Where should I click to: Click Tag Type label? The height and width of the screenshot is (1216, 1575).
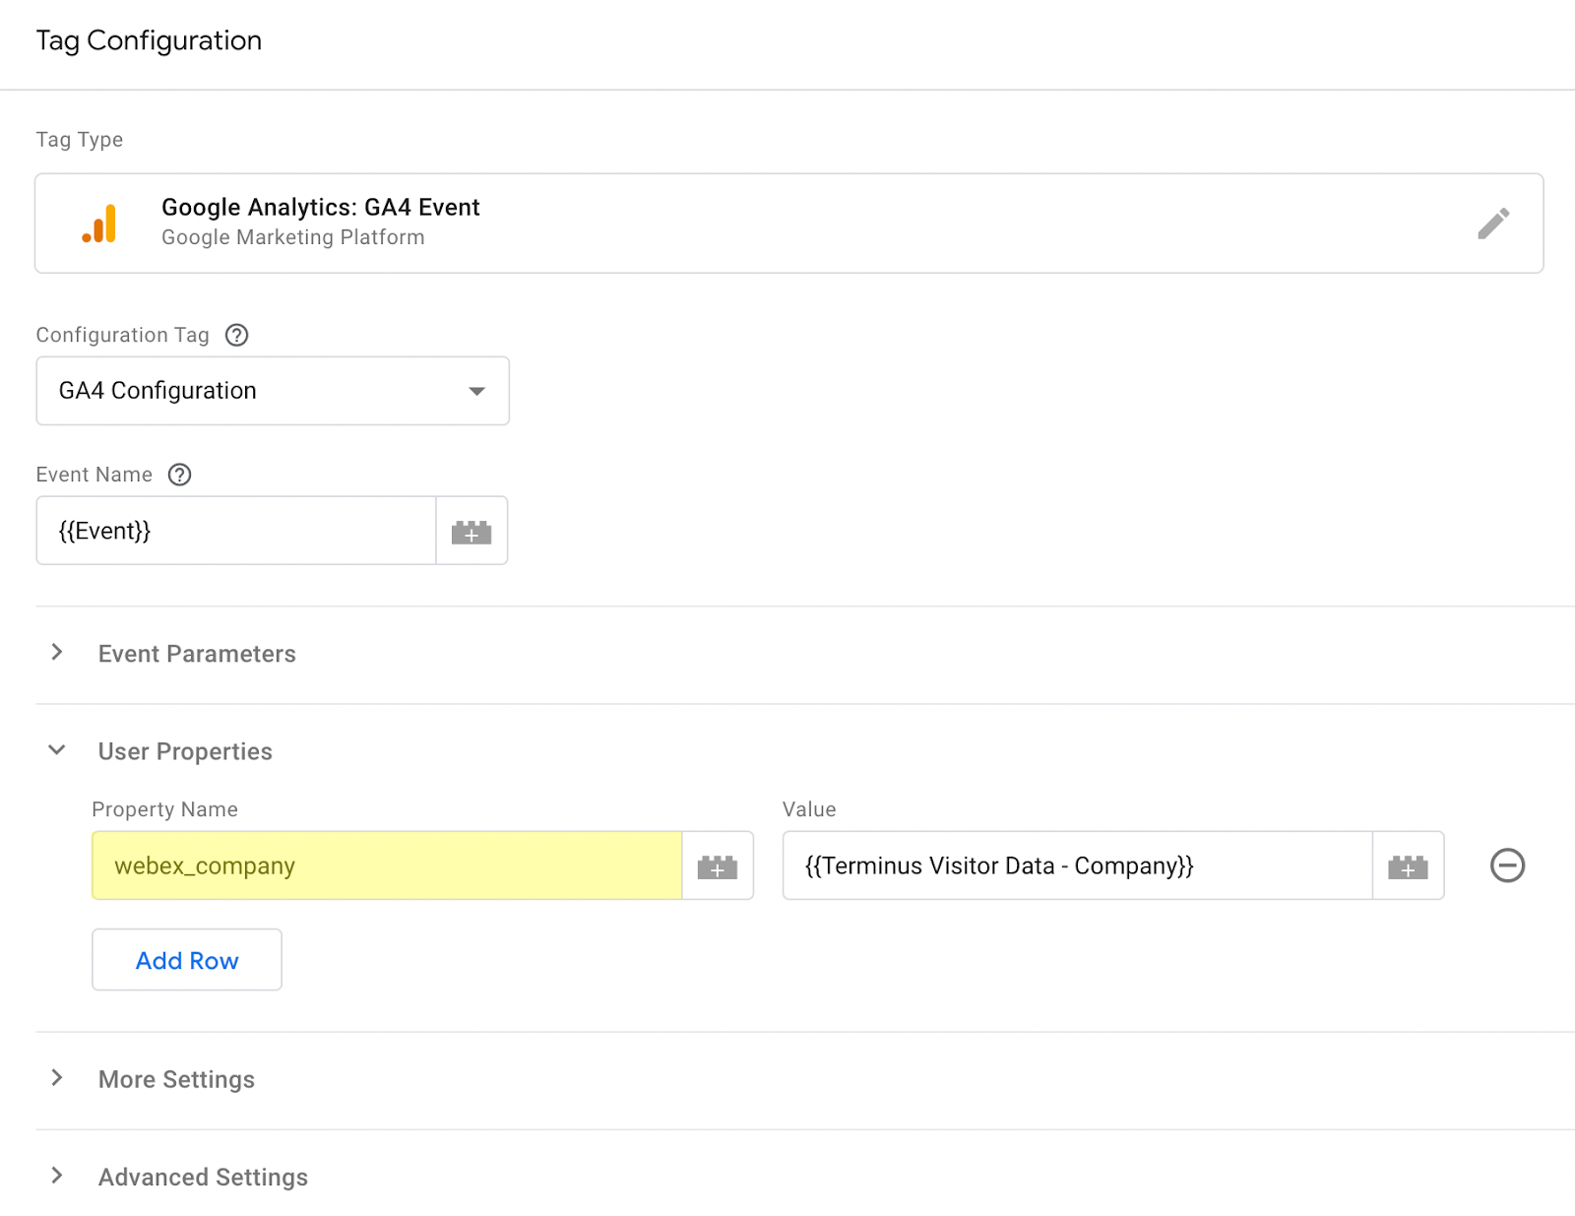pyautogui.click(x=80, y=140)
